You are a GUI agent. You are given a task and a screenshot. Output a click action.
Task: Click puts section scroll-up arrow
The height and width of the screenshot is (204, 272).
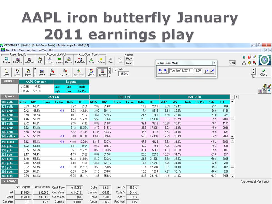tap(232, 141)
